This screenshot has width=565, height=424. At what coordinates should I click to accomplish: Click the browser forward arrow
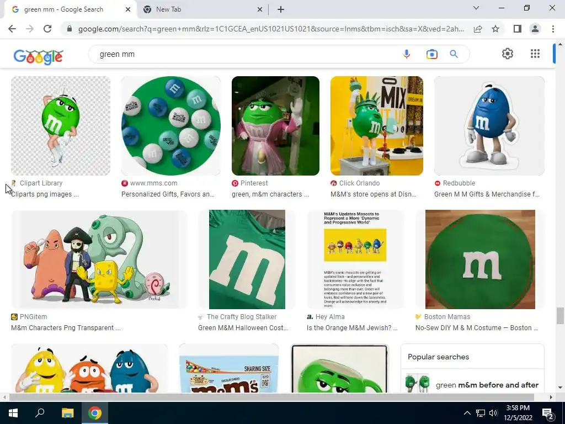[30, 29]
